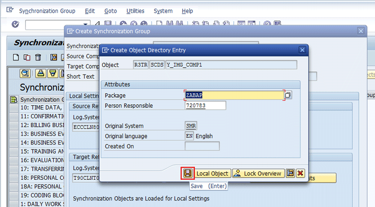Click the green checkmark Enter icon
Screen dimensions: 375x207
pyautogui.click(x=15, y=25)
